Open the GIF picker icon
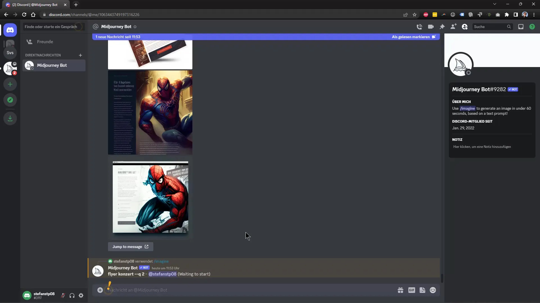 412,290
